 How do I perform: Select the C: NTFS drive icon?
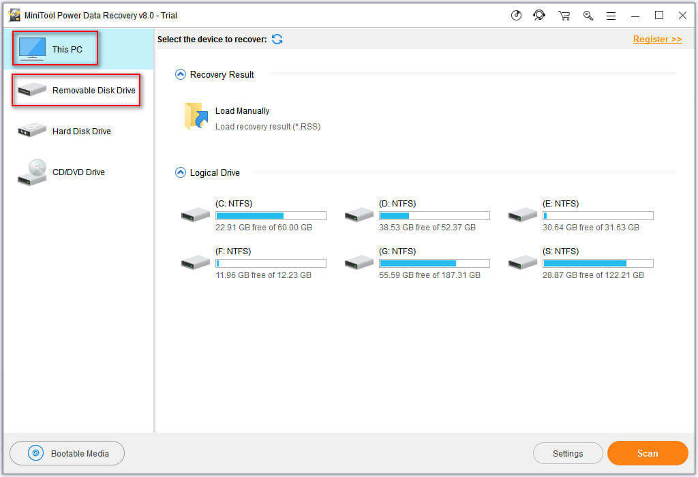(x=196, y=215)
